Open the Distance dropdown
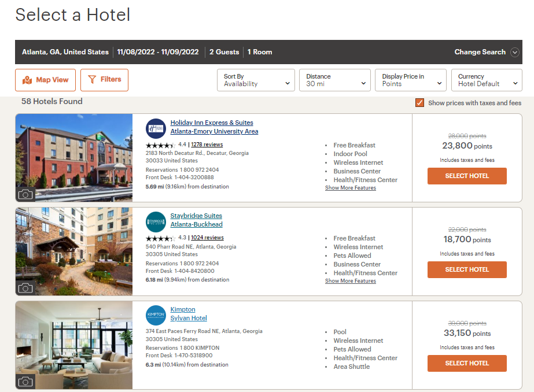The height and width of the screenshot is (392, 534). pyautogui.click(x=334, y=80)
